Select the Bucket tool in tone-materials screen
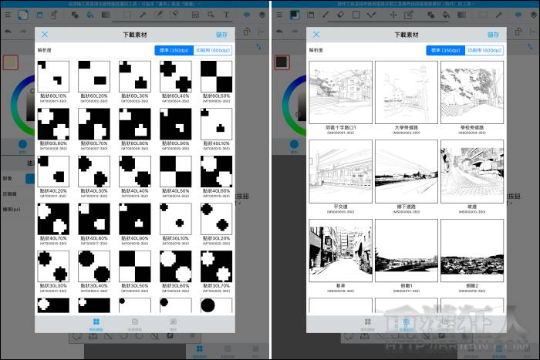Screen dimensions: 540x360 point(90,15)
